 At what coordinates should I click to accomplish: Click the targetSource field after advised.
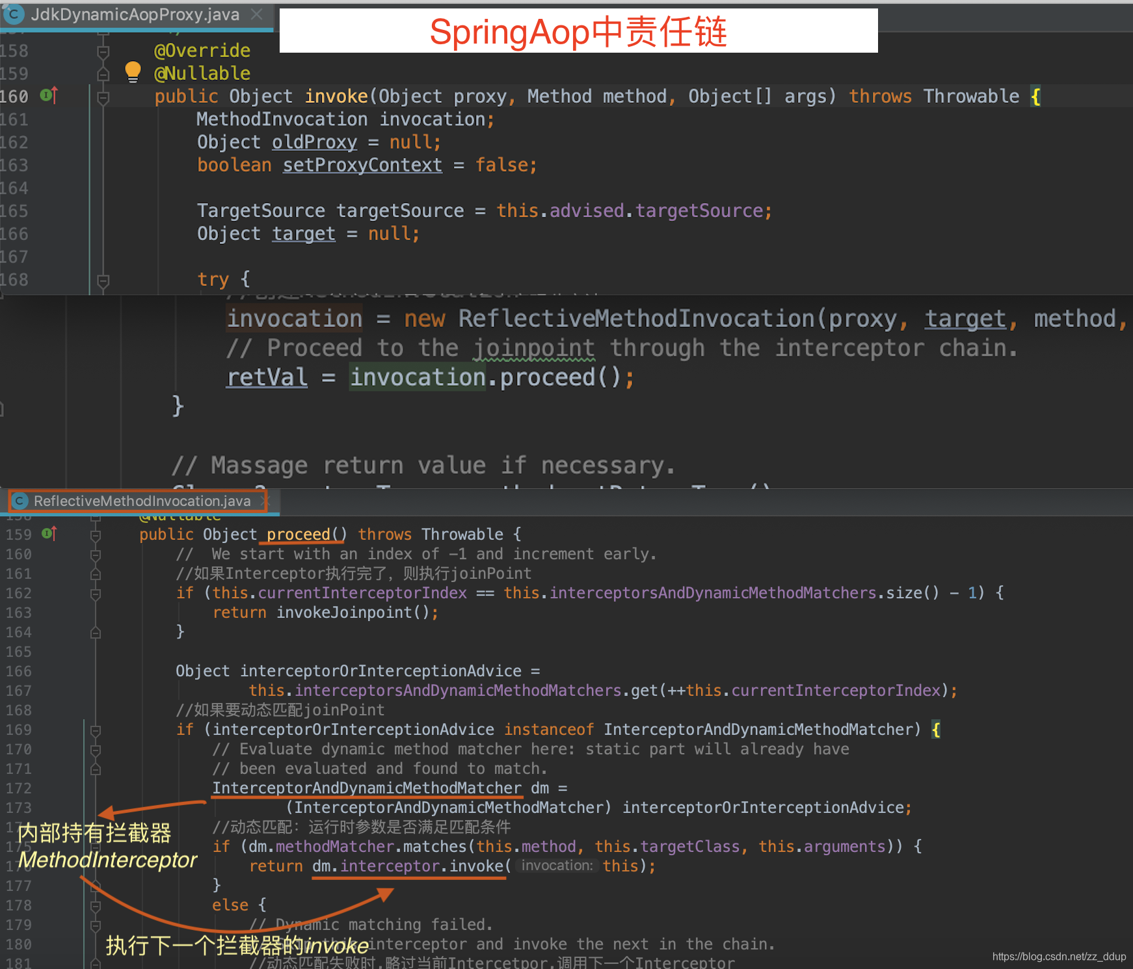point(699,211)
